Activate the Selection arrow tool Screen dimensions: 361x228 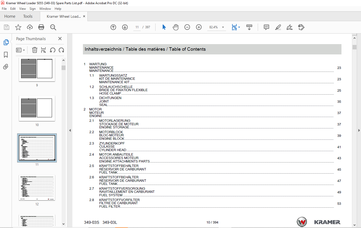click(164, 27)
